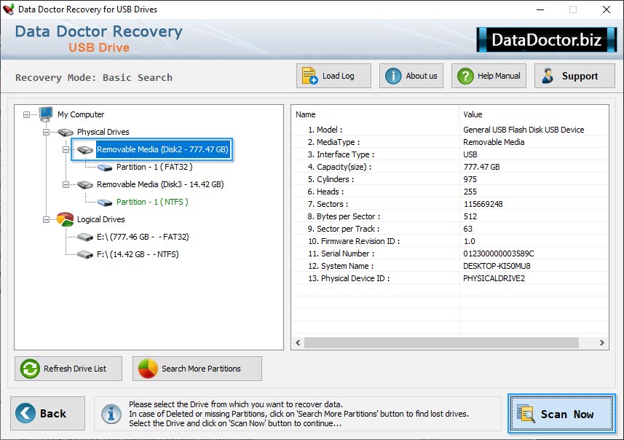Viewport: 624px width, 440px height.
Task: Click the E:\ drive icon
Action: pos(85,237)
